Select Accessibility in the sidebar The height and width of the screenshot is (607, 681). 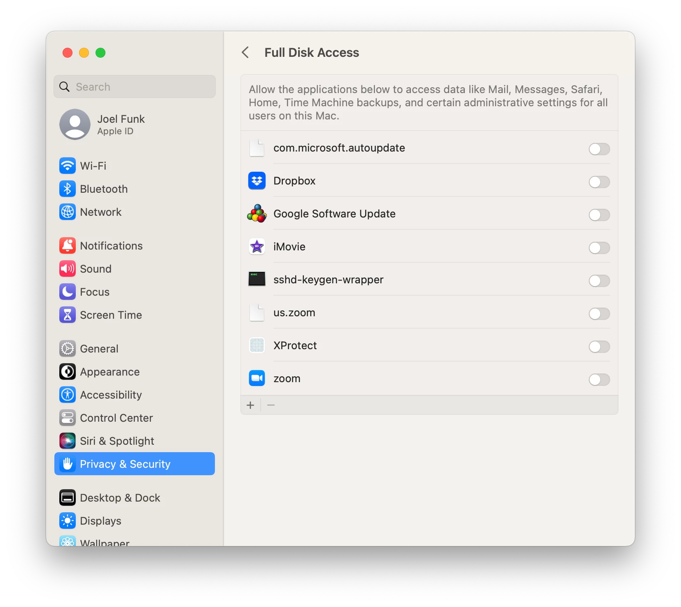(x=135, y=395)
